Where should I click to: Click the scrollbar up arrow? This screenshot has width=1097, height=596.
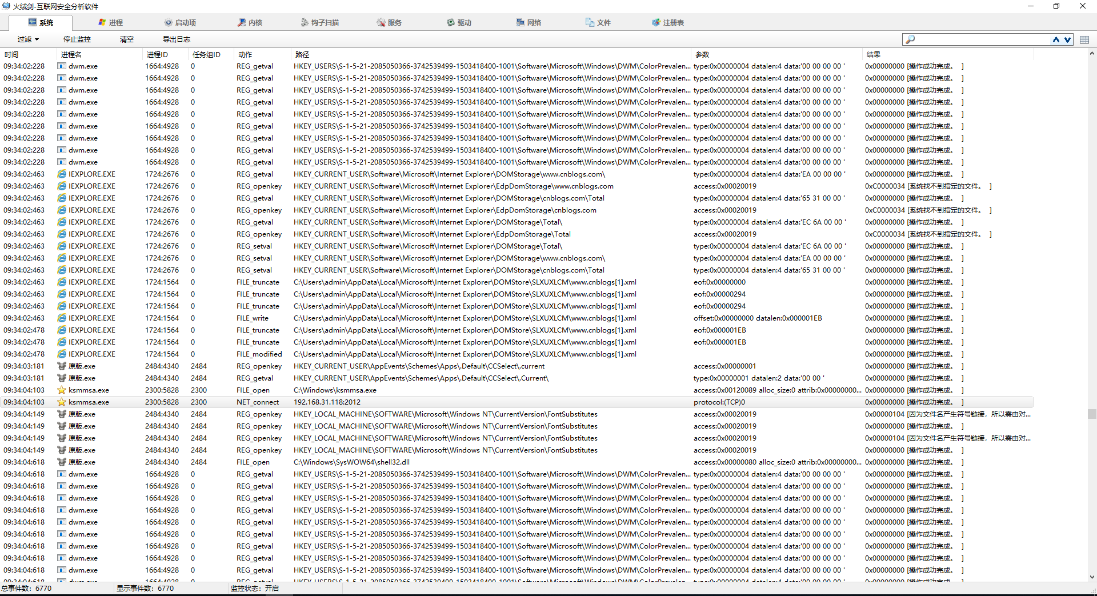(x=1092, y=54)
